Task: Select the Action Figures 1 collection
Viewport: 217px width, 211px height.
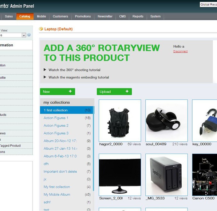Action: (67, 118)
